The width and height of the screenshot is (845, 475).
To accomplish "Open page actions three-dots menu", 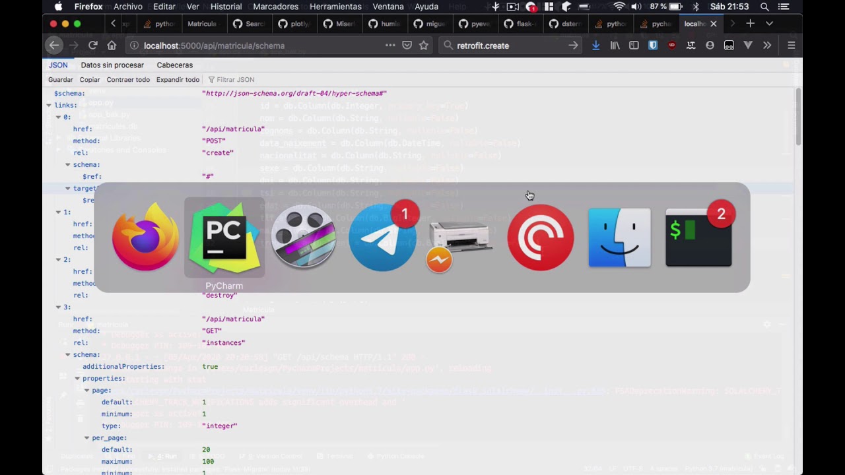I will 390,46.
